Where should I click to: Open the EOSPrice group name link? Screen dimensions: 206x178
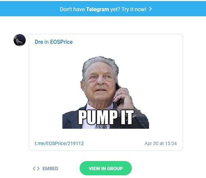tap(61, 42)
